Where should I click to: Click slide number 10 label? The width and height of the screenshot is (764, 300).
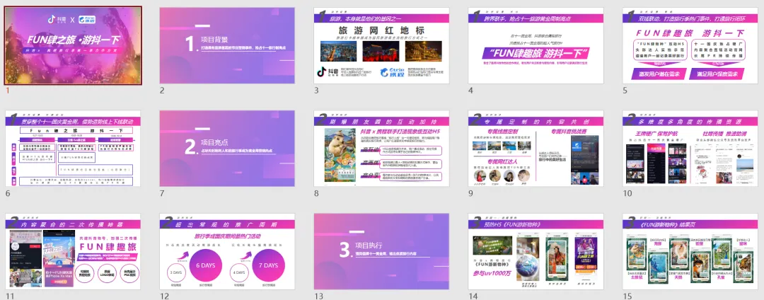click(627, 193)
